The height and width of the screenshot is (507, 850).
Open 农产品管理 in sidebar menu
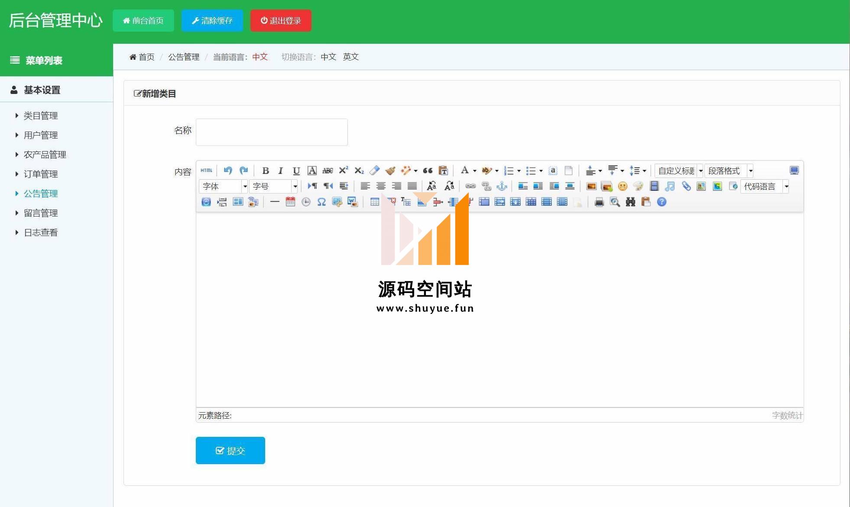(x=45, y=155)
